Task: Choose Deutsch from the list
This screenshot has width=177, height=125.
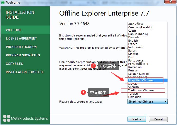Action: tap(147, 37)
